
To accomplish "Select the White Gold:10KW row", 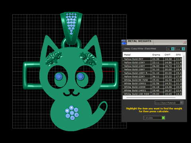I will click(x=152, y=87).
